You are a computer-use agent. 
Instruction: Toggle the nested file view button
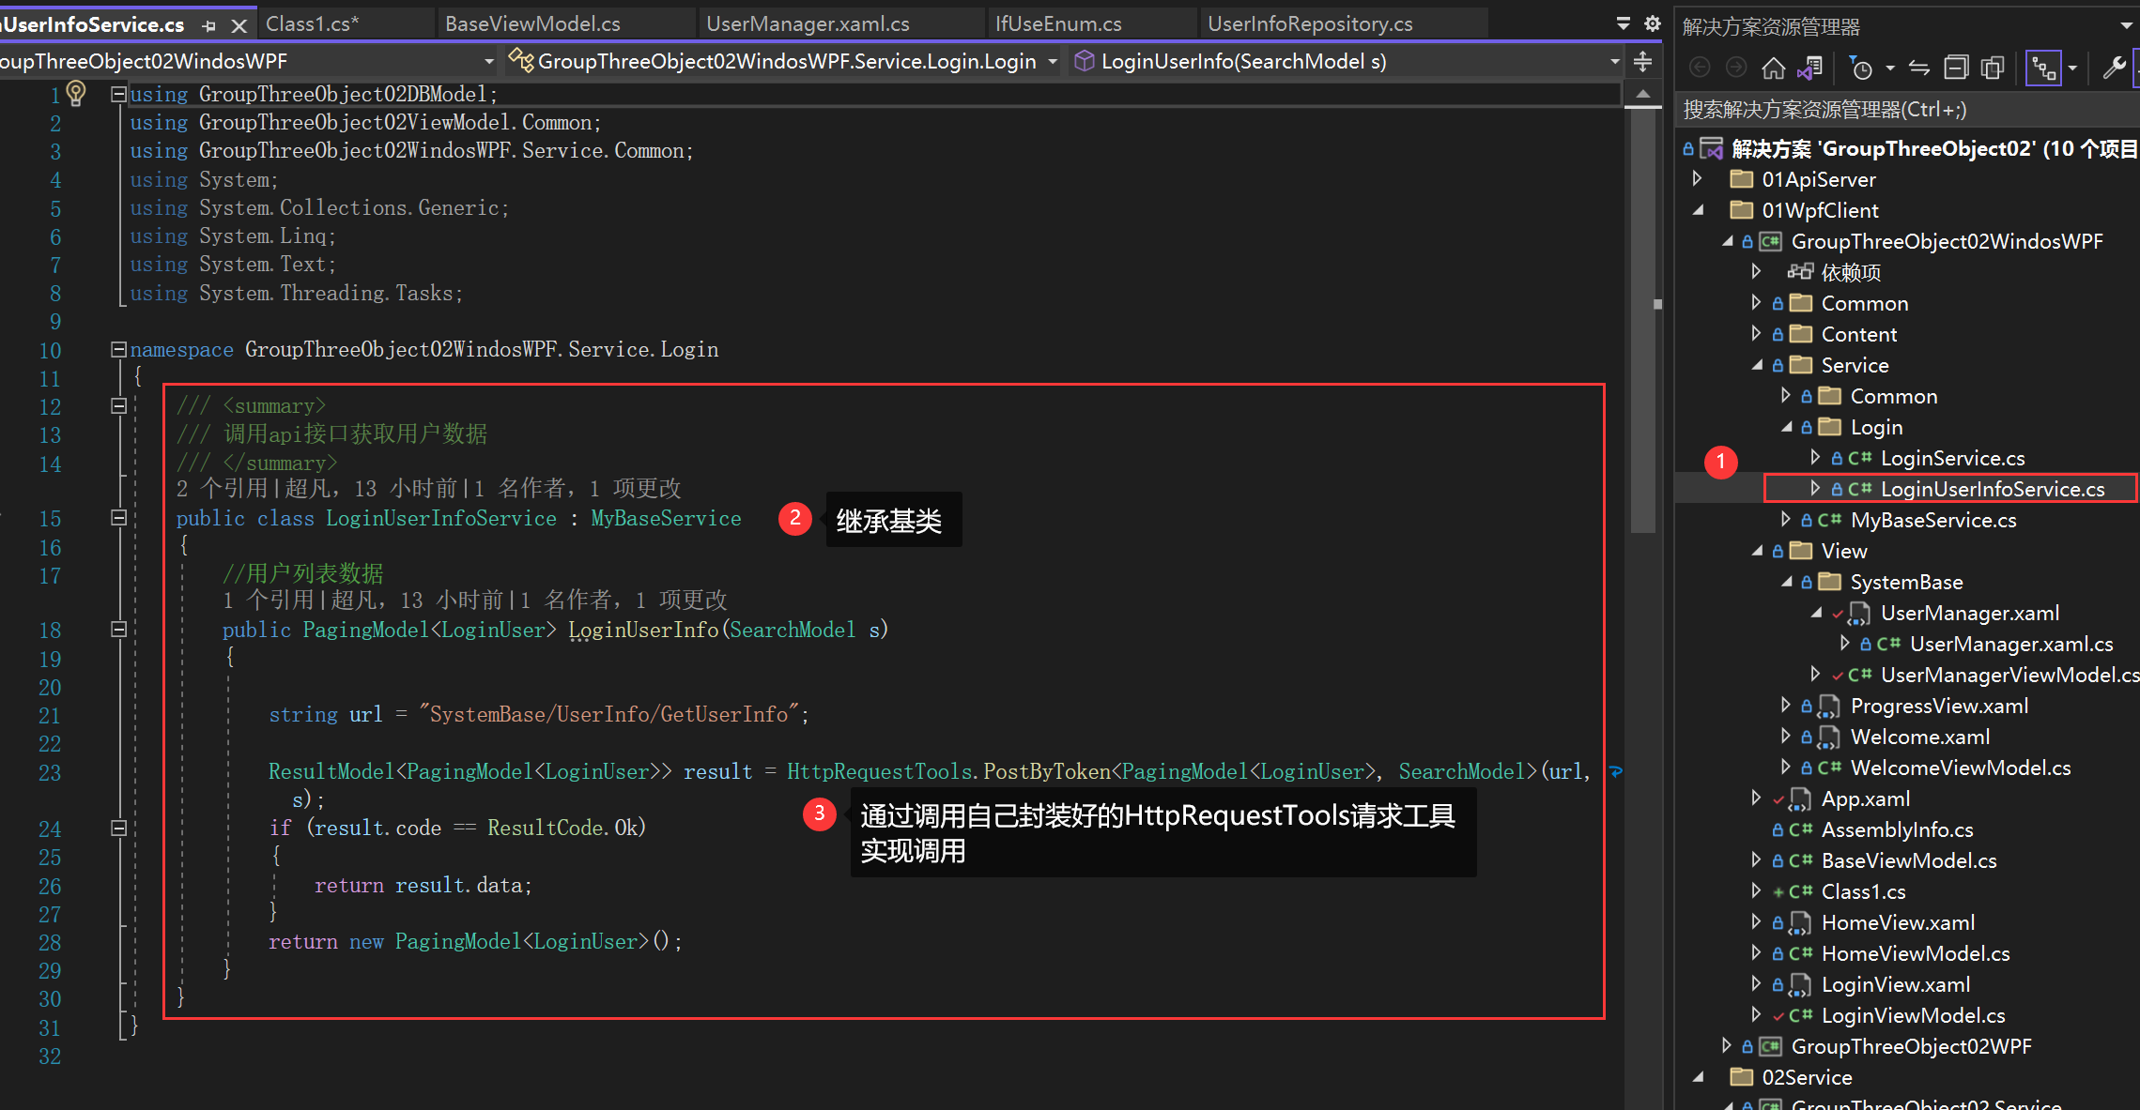pos(2044,68)
